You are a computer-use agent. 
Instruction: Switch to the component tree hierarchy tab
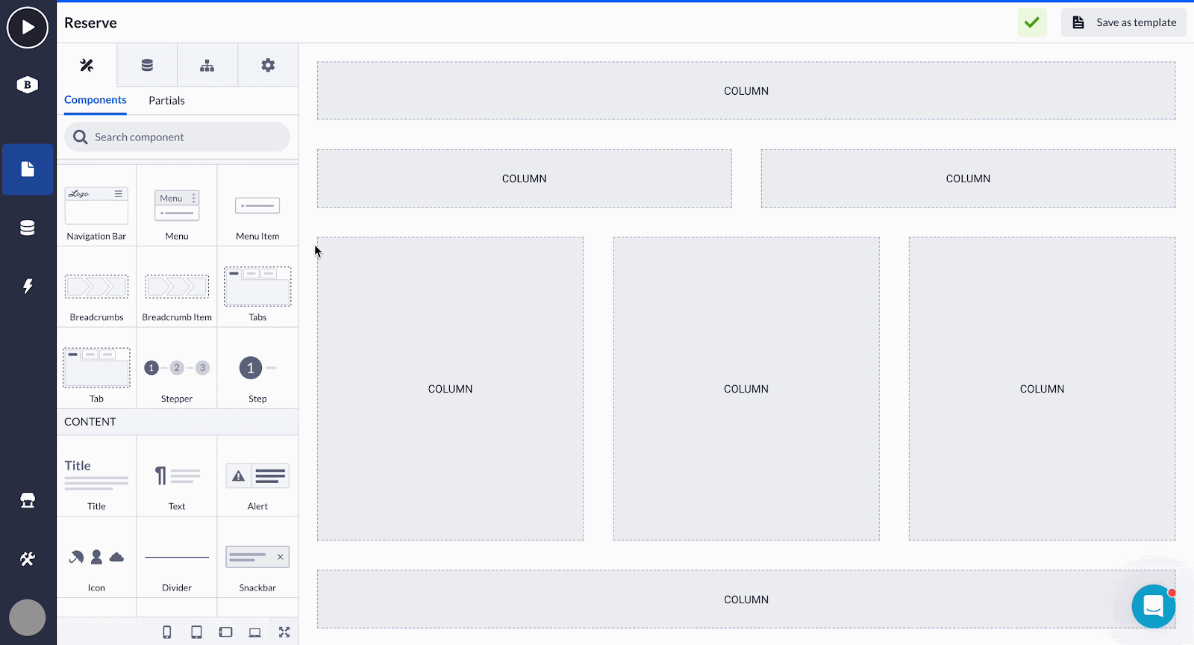(207, 65)
